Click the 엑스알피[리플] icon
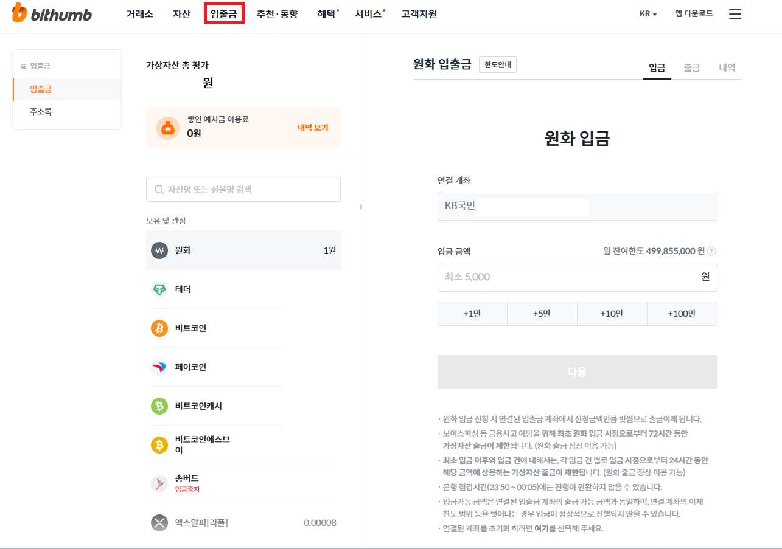The image size is (782, 549). coord(159,523)
